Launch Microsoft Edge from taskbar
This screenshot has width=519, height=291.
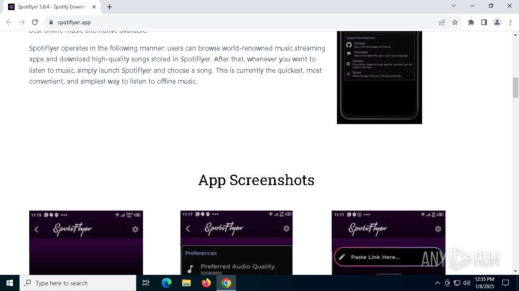(167, 283)
